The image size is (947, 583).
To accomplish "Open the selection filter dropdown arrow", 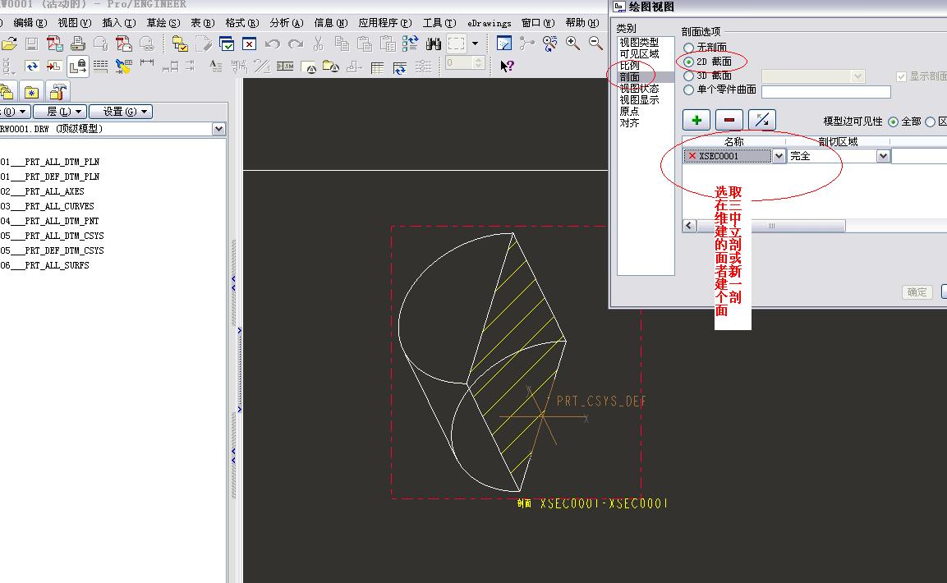I will 476,44.
